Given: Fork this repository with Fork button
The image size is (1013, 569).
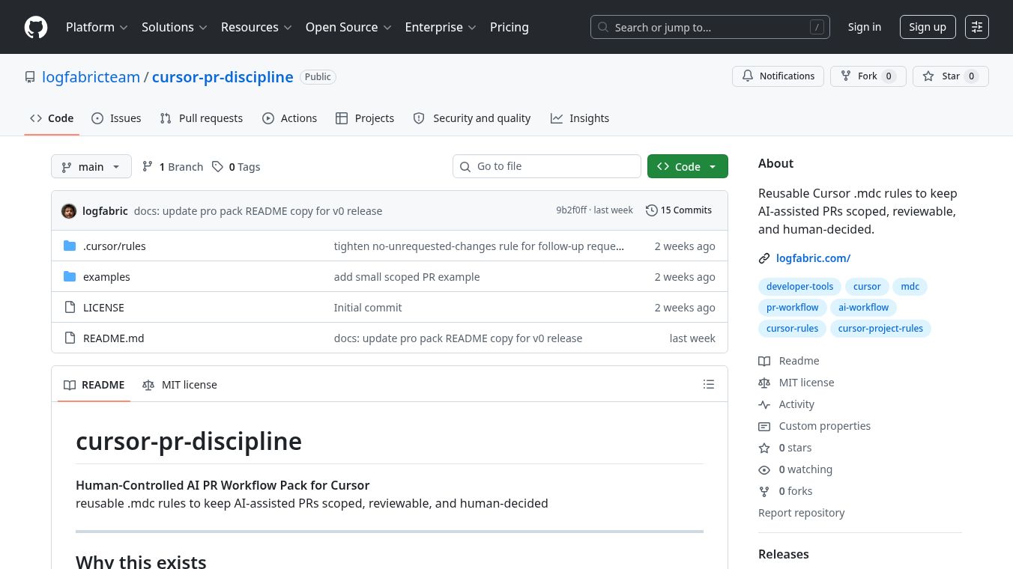Looking at the screenshot, I should pos(868,76).
